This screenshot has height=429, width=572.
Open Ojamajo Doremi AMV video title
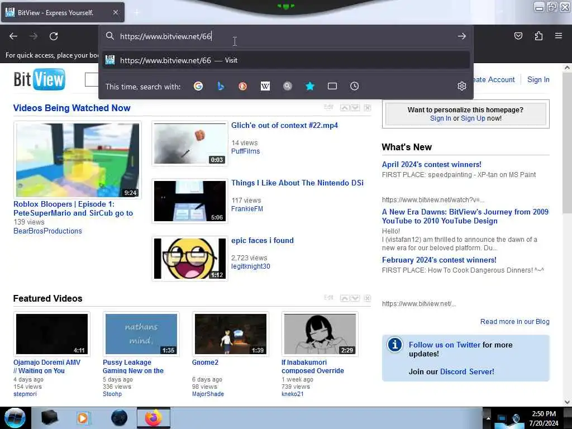[x=47, y=366]
